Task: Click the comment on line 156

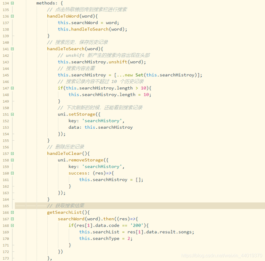Action: coord(65,147)
